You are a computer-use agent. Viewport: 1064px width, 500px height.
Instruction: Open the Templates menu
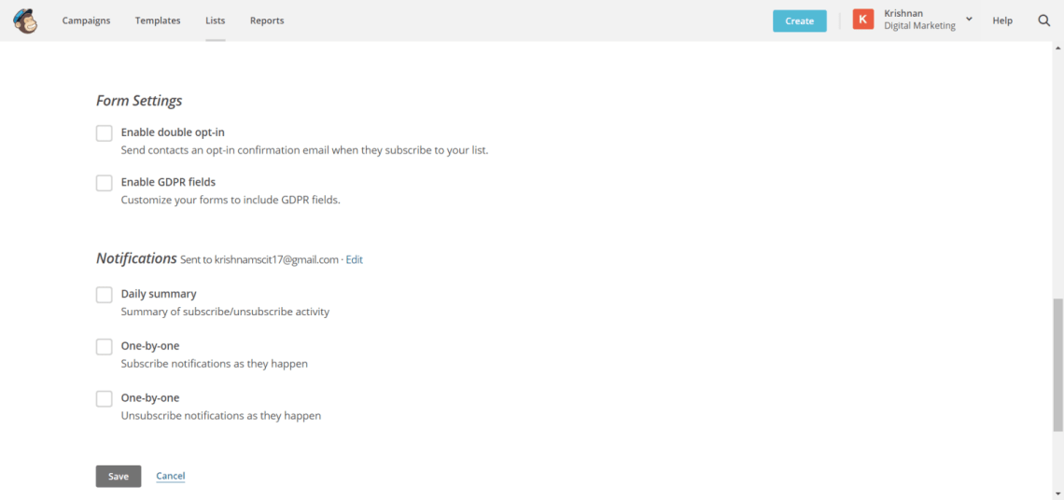point(158,21)
